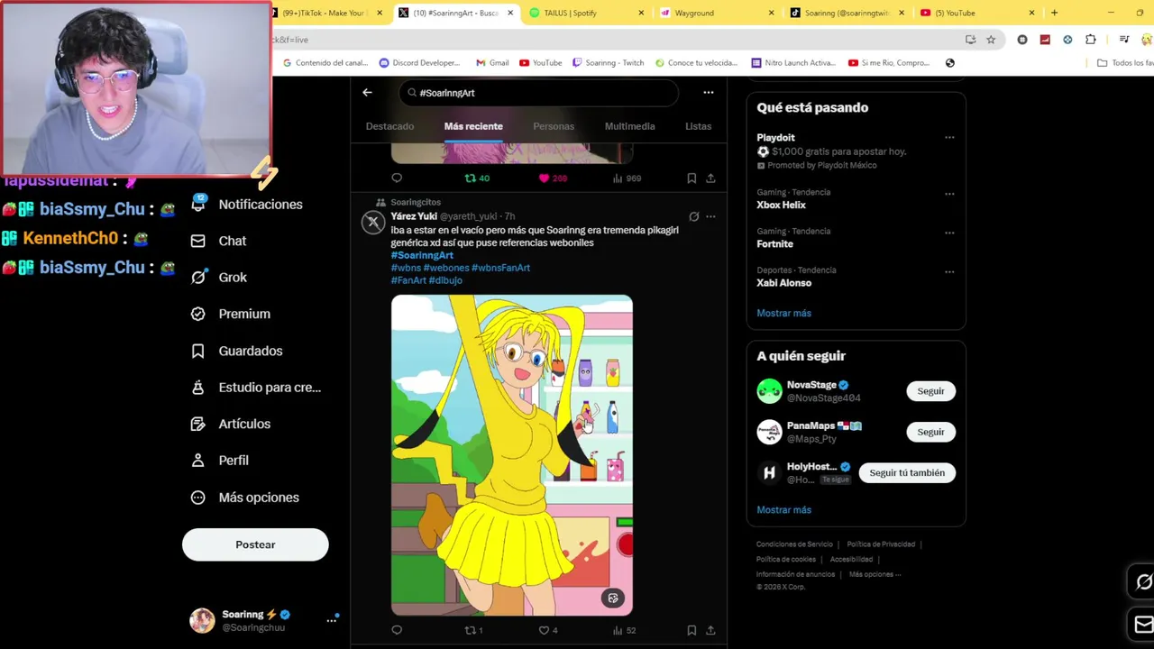Open the Soarinng account switcher dots
The width and height of the screenshot is (1154, 649).
332,620
